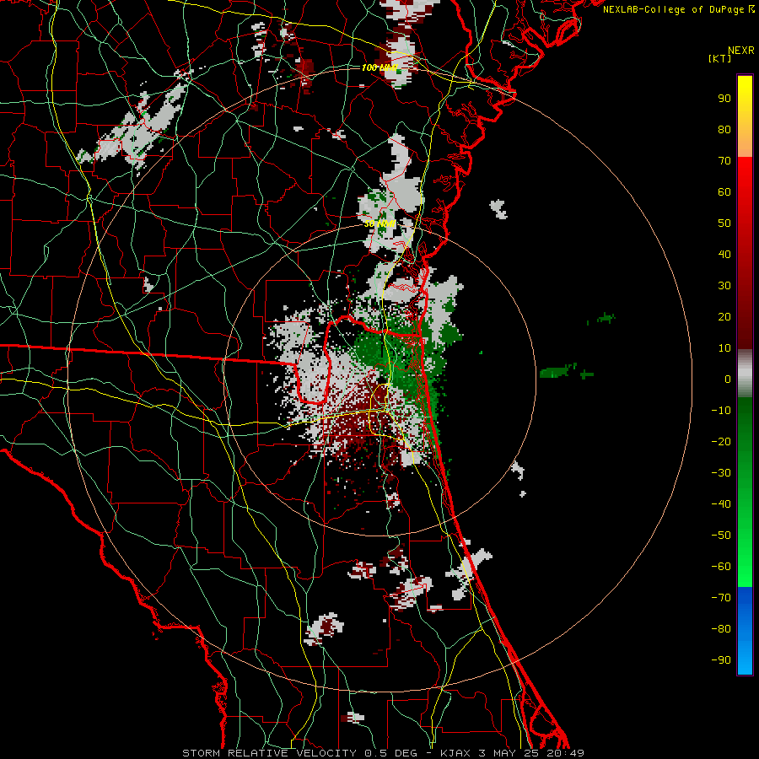Click the [KT] units label
The image size is (759, 759).
coord(719,58)
